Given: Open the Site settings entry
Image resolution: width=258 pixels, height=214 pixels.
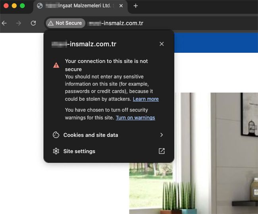Looking at the screenshot, I should coord(79,151).
